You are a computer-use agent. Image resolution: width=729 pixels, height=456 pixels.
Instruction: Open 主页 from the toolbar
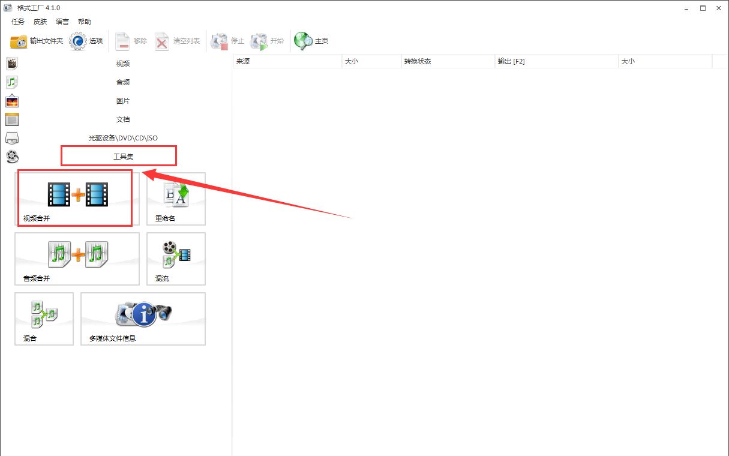(x=311, y=41)
